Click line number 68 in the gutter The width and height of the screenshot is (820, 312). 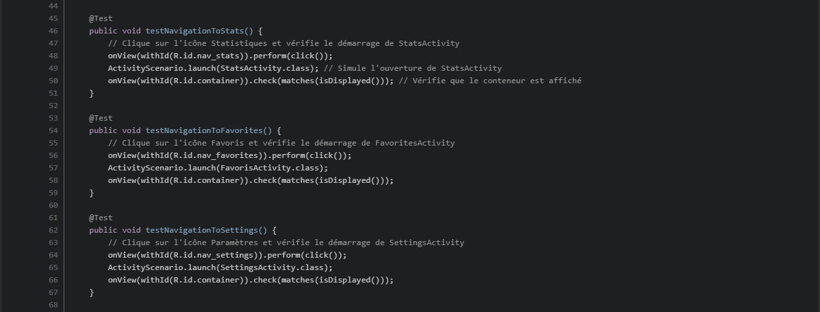pos(53,305)
